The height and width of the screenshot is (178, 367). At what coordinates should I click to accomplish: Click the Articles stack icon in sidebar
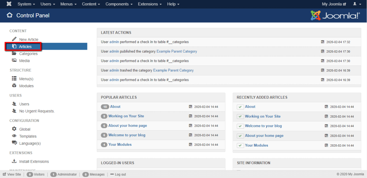point(14,46)
